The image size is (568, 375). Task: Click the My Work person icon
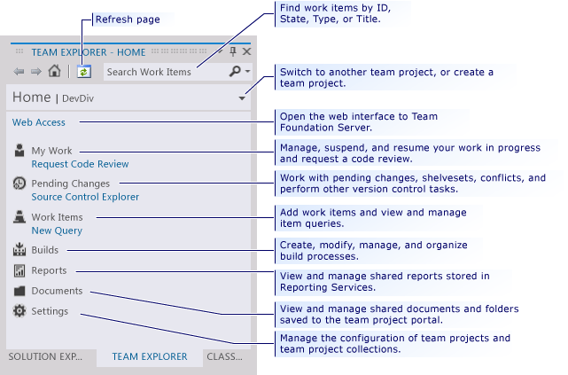tap(19, 150)
